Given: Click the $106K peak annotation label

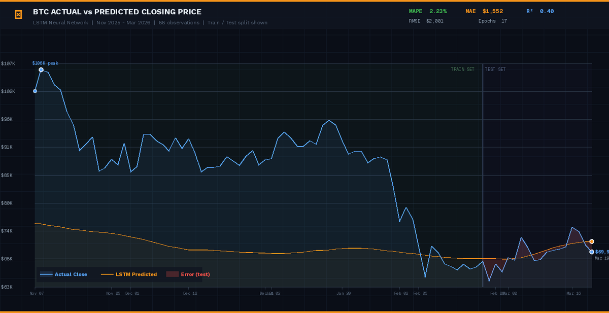Looking at the screenshot, I should 45,63.
